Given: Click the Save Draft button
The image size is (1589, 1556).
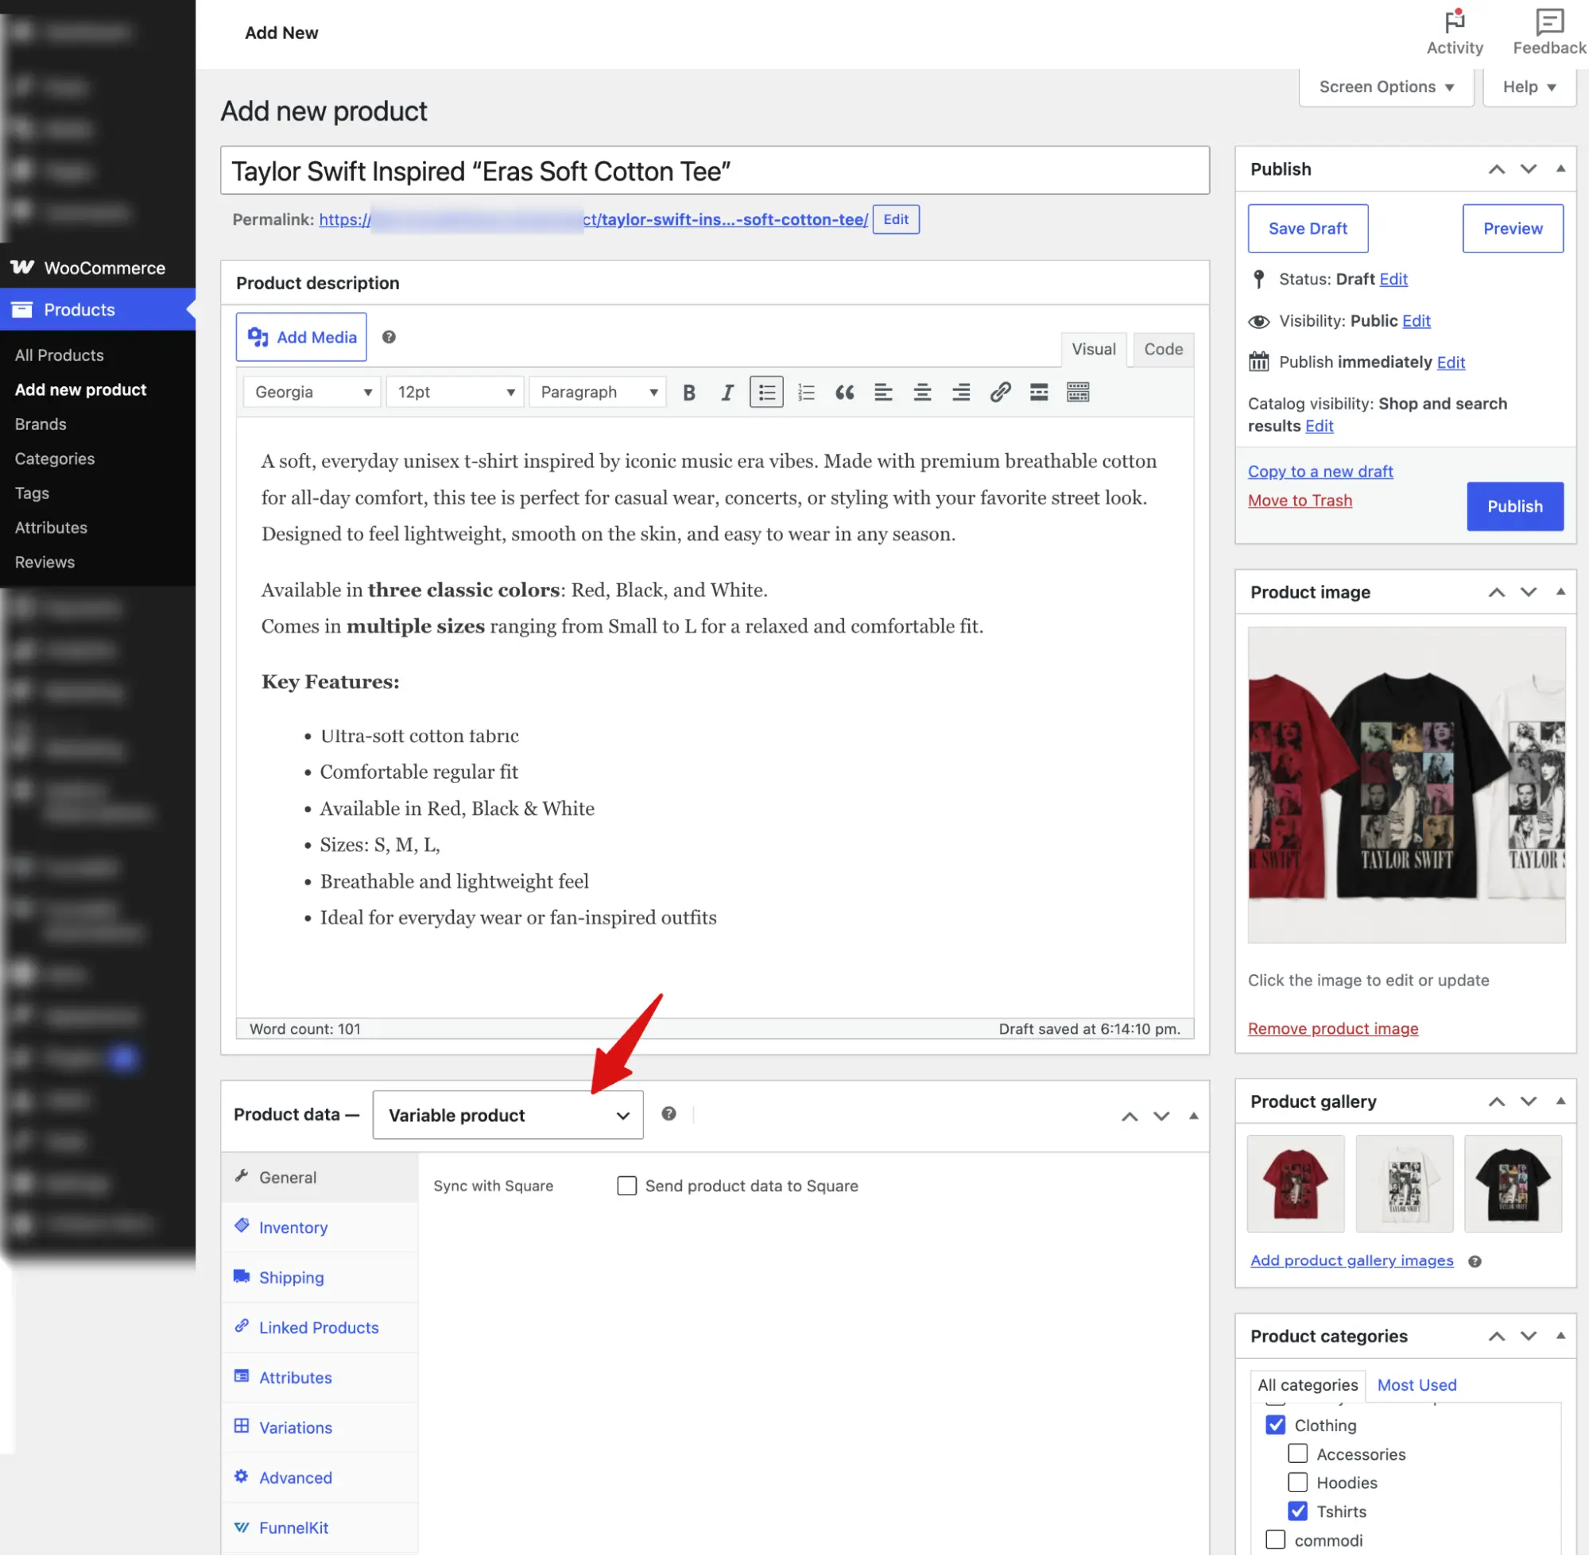Looking at the screenshot, I should point(1307,229).
